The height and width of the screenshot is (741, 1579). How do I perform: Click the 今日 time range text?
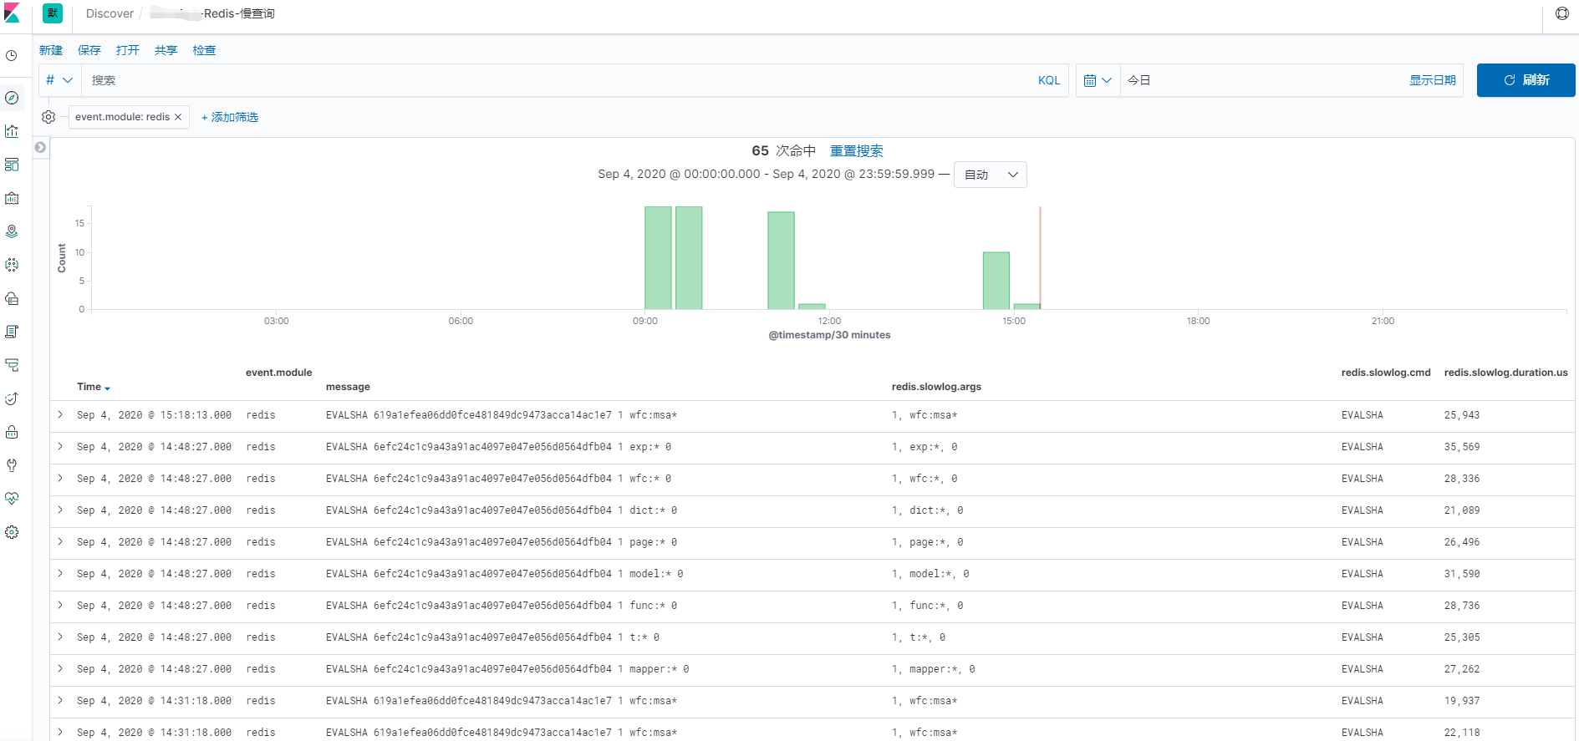[x=1139, y=80]
